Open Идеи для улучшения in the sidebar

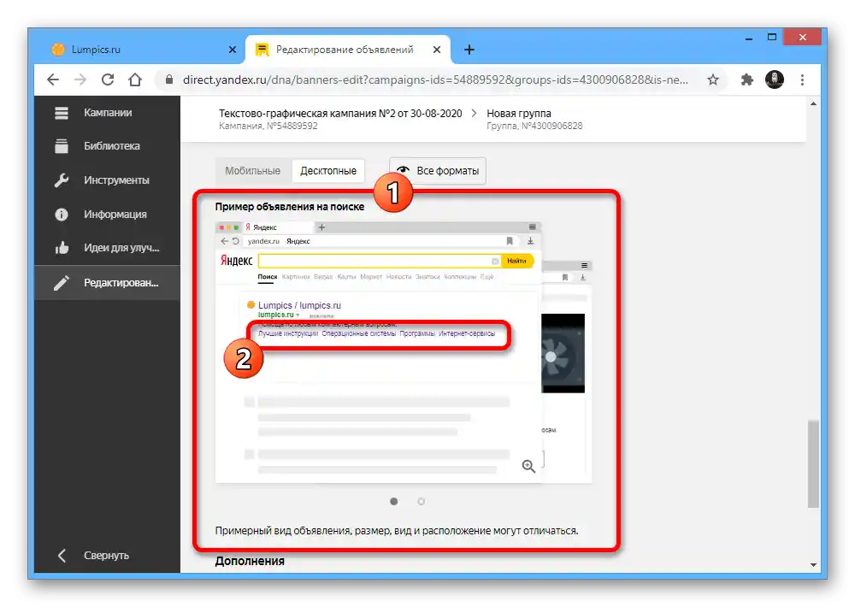click(x=107, y=248)
